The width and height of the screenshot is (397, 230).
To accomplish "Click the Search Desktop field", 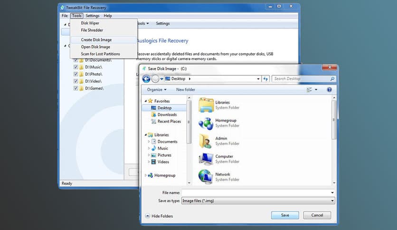I will pos(304,79).
